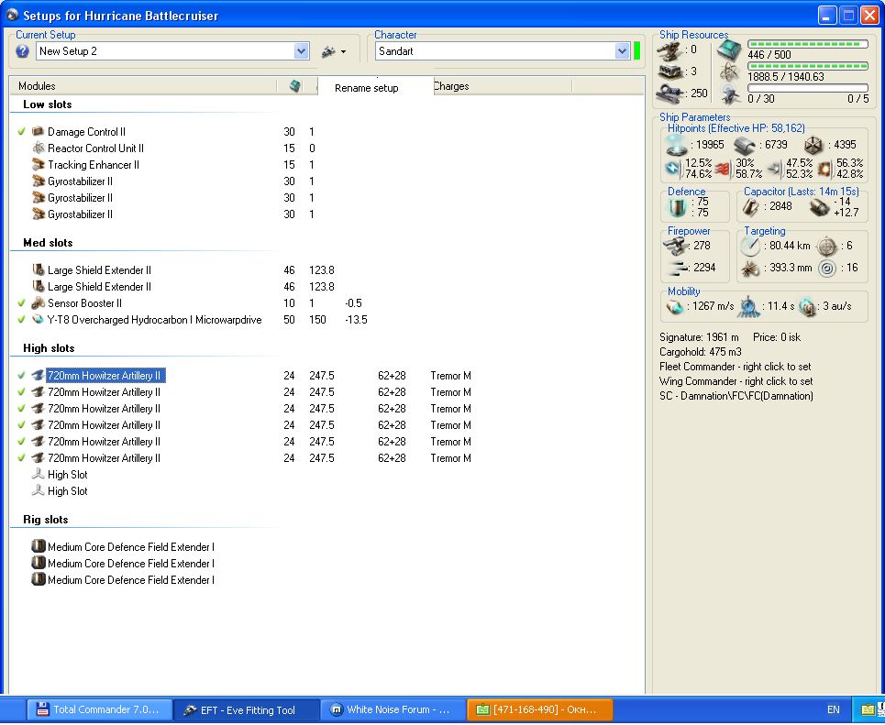
Task: Expand the Current Setup dropdown arrow
Action: [x=302, y=51]
